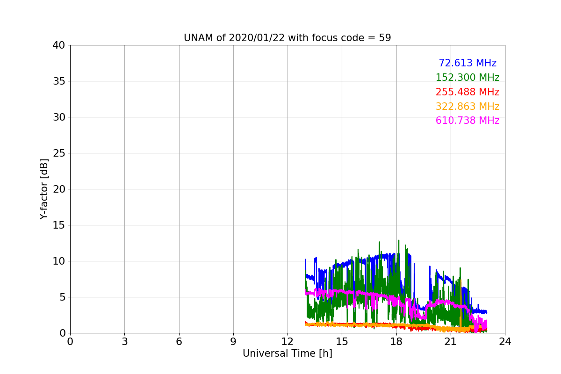Select the 322.863 MHz legend label
561x374 pixels.
[x=467, y=107]
